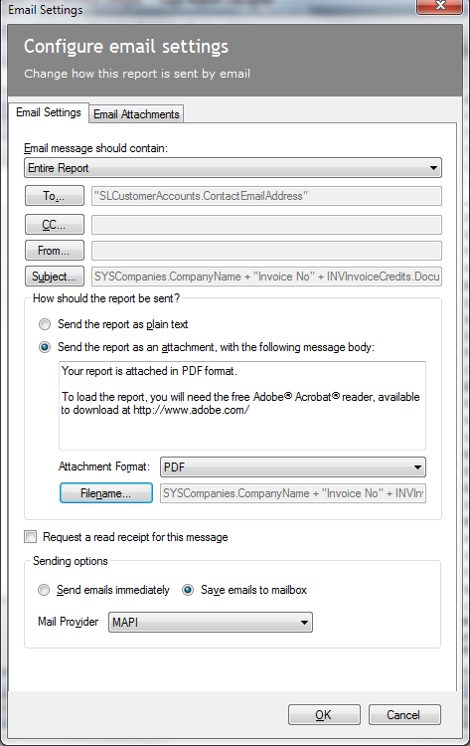Click the Subject... button

point(55,276)
